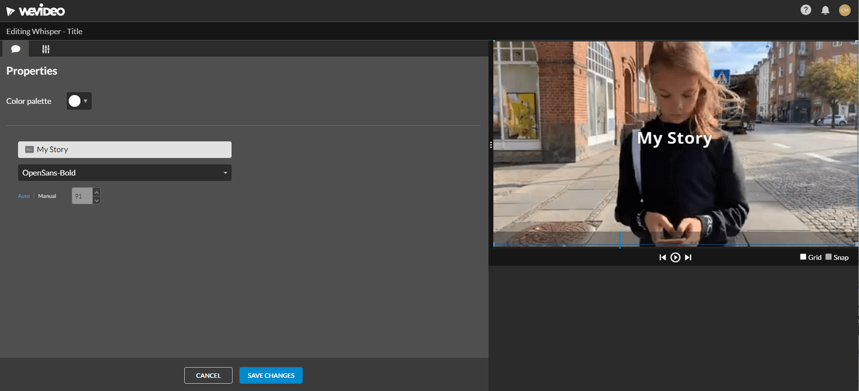Viewport: 859px width, 391px height.
Task: Open the help question mark icon
Action: point(805,10)
